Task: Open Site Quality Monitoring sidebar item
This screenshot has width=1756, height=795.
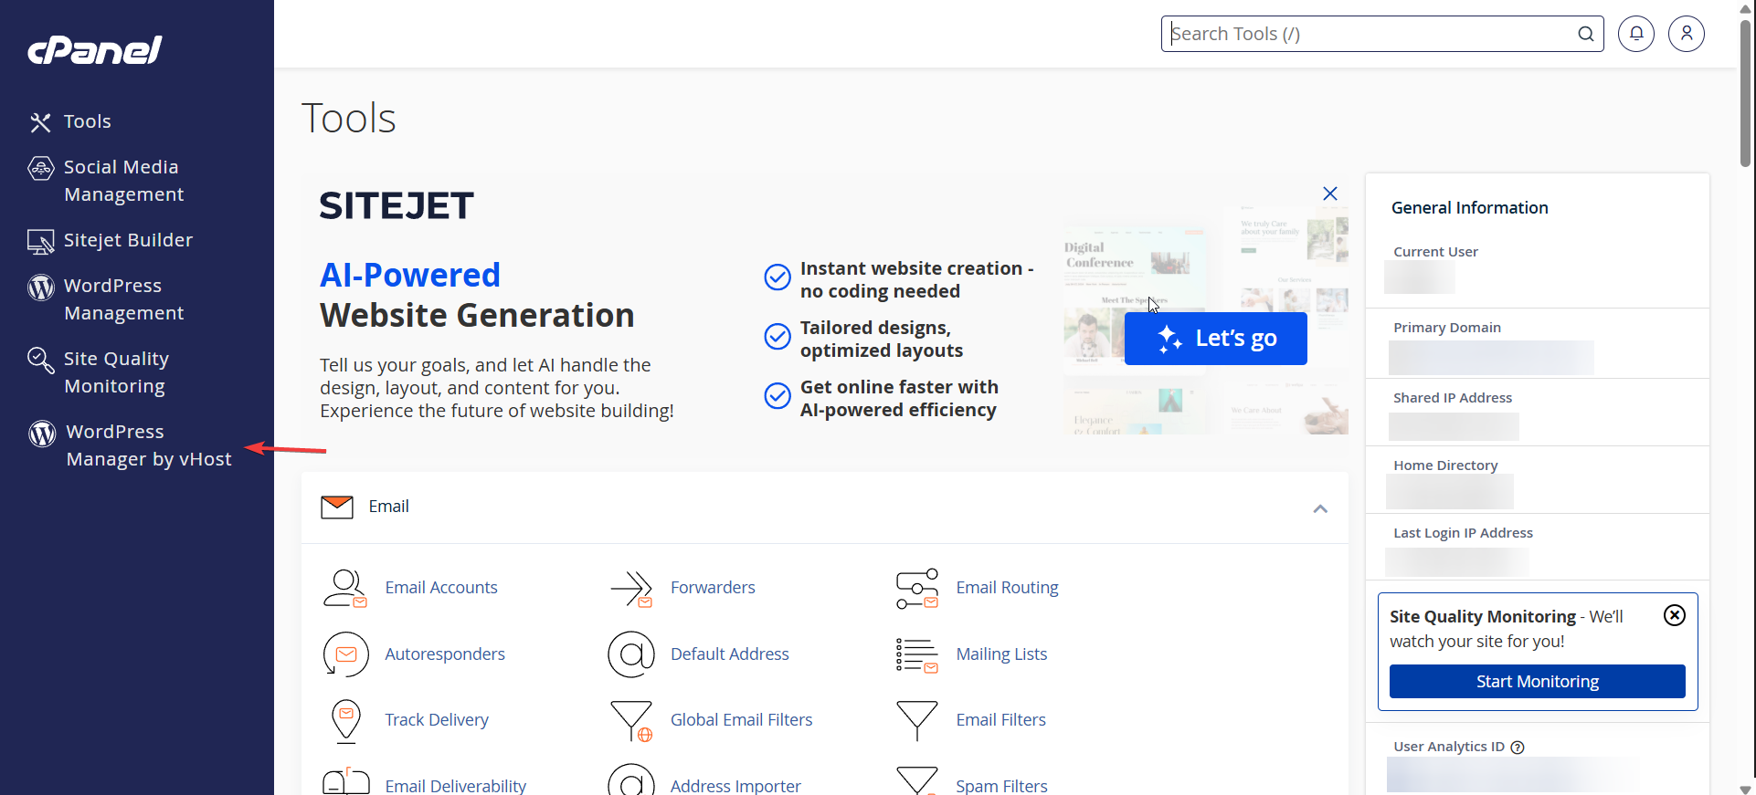Action: 115,372
